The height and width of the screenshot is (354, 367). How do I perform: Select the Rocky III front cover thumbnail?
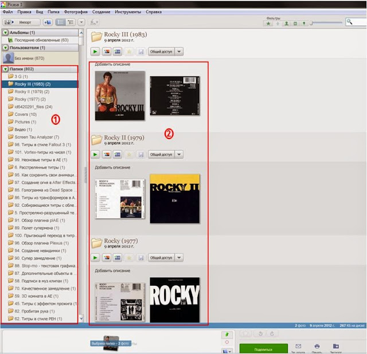(120, 95)
